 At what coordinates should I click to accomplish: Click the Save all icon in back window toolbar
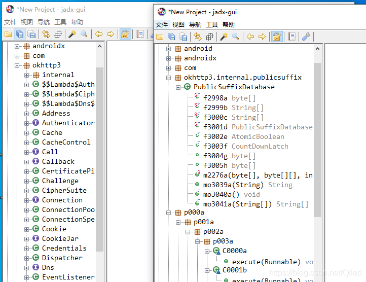pos(20,34)
